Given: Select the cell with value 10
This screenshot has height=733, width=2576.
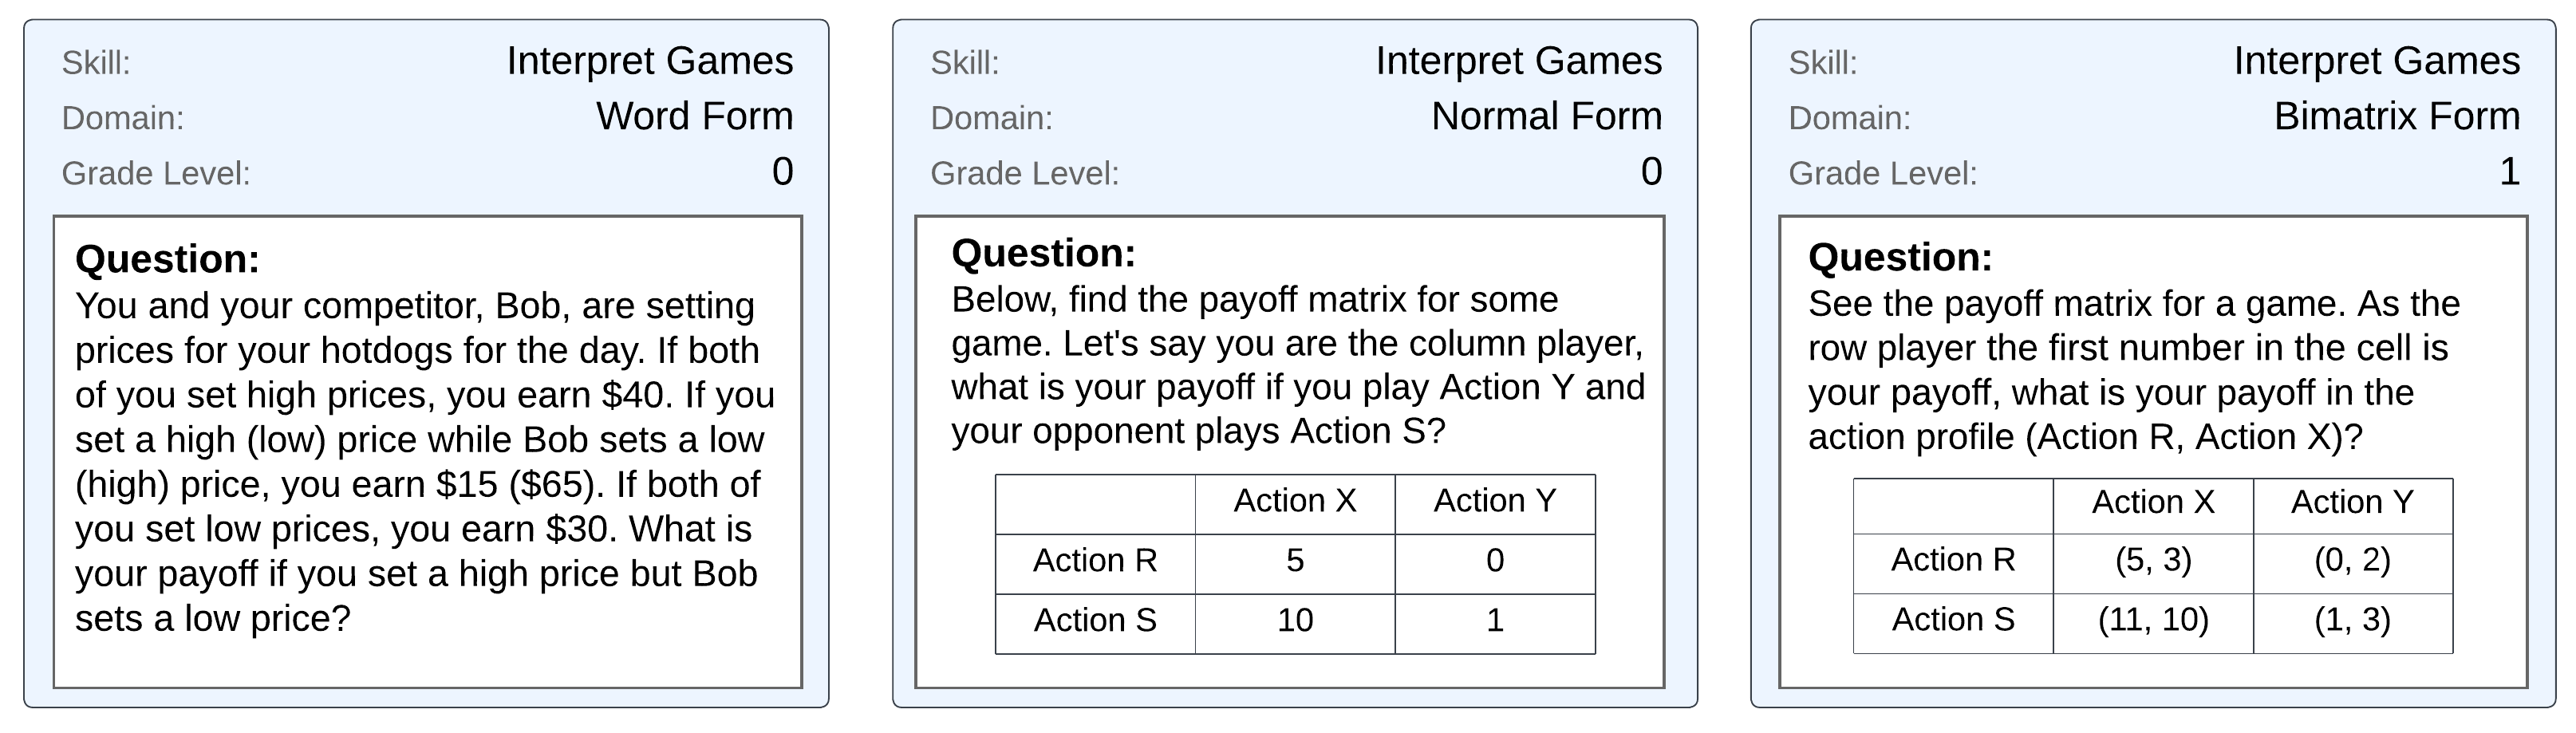Looking at the screenshot, I should [x=1294, y=621].
